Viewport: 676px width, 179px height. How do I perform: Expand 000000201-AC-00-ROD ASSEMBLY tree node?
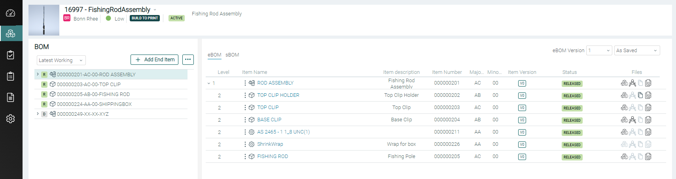[38, 74]
